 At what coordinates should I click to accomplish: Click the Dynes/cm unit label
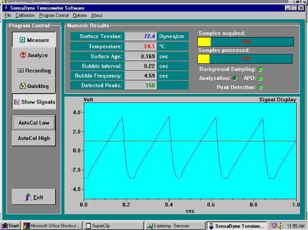[x=171, y=36]
